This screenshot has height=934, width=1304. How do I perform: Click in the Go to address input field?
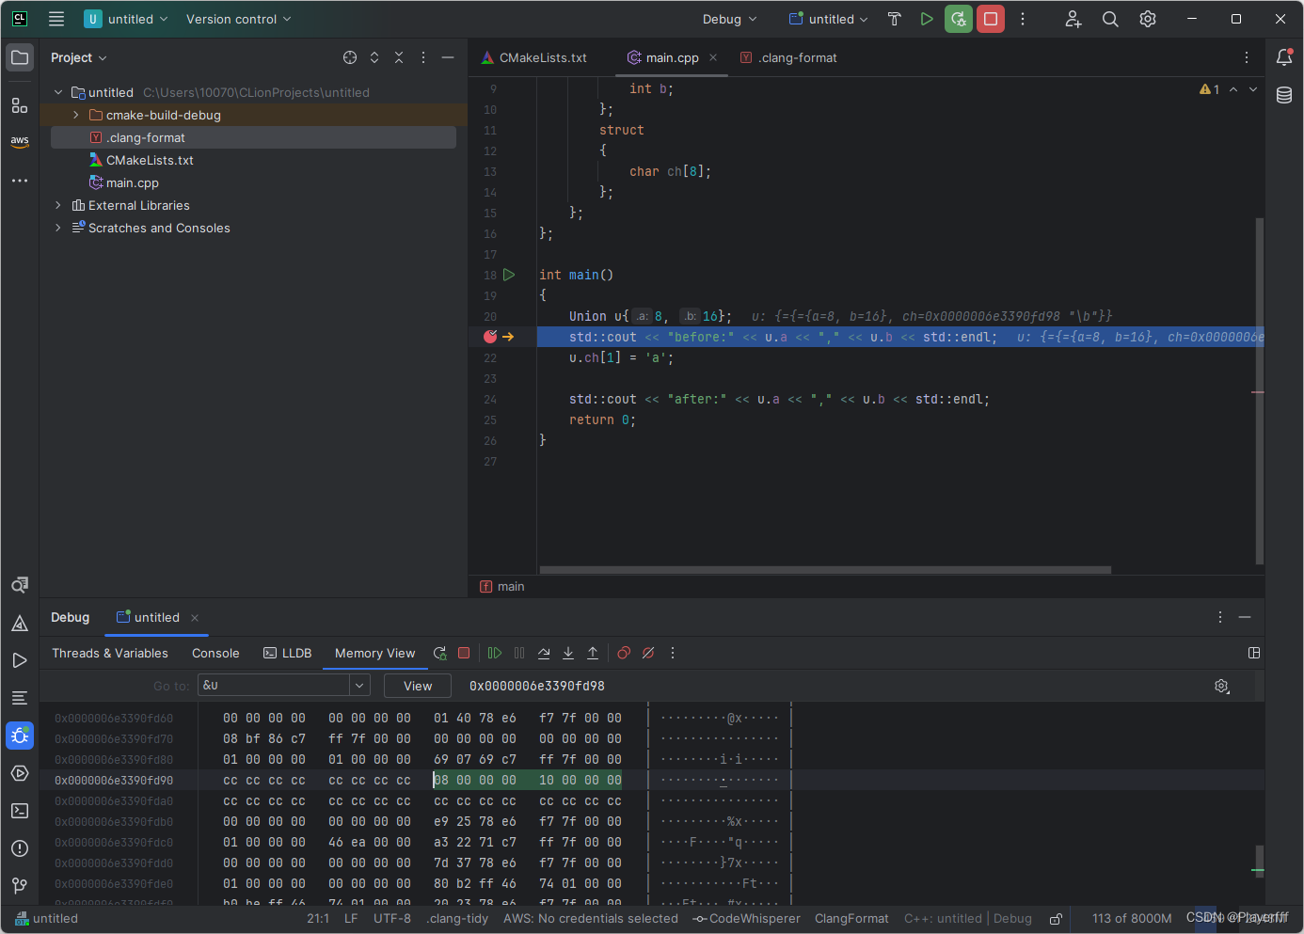275,686
